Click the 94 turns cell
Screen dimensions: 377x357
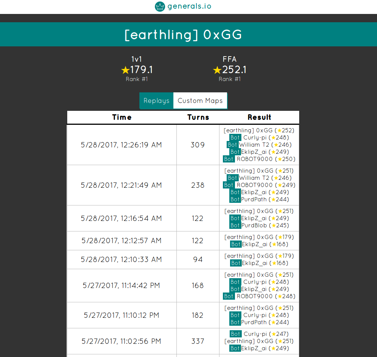click(198, 259)
